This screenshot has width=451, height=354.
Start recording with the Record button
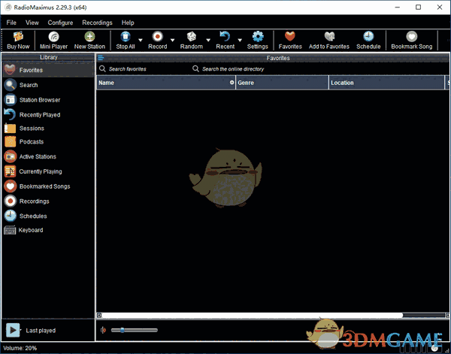point(157,41)
